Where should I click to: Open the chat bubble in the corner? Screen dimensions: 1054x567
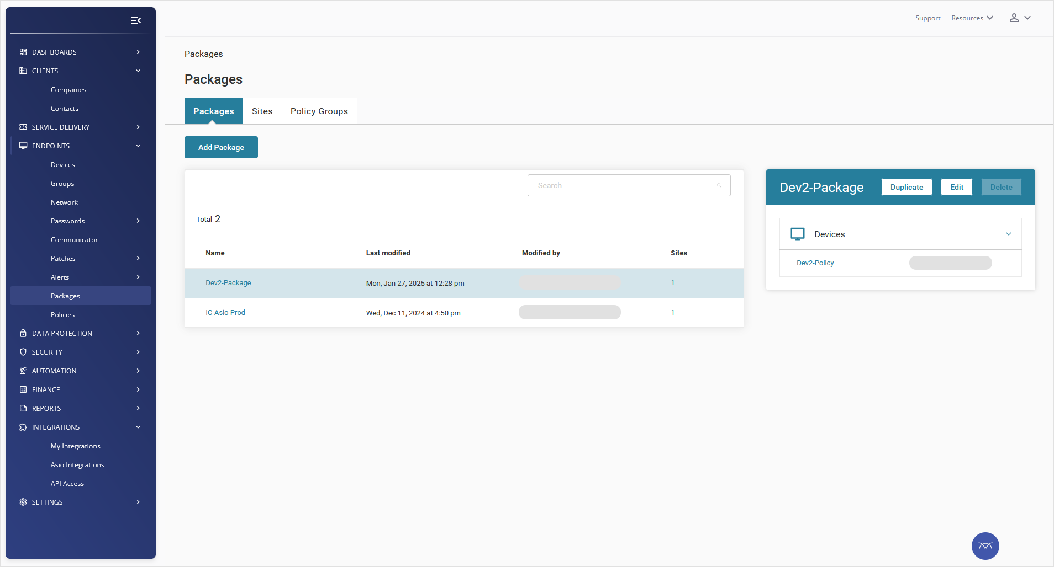[984, 545]
